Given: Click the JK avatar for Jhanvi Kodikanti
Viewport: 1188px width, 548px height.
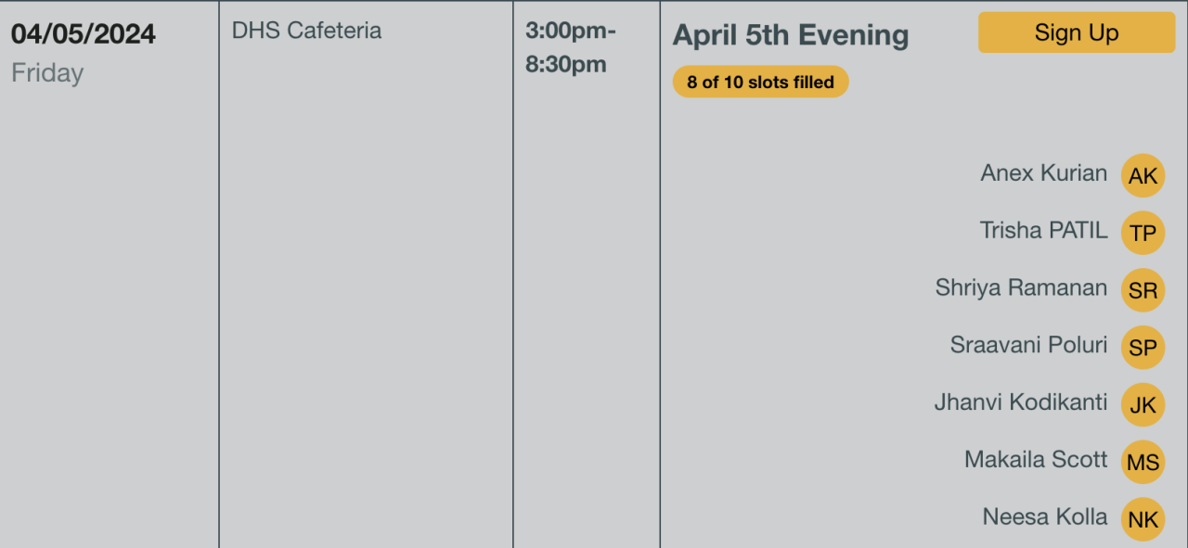Looking at the screenshot, I should [x=1143, y=405].
